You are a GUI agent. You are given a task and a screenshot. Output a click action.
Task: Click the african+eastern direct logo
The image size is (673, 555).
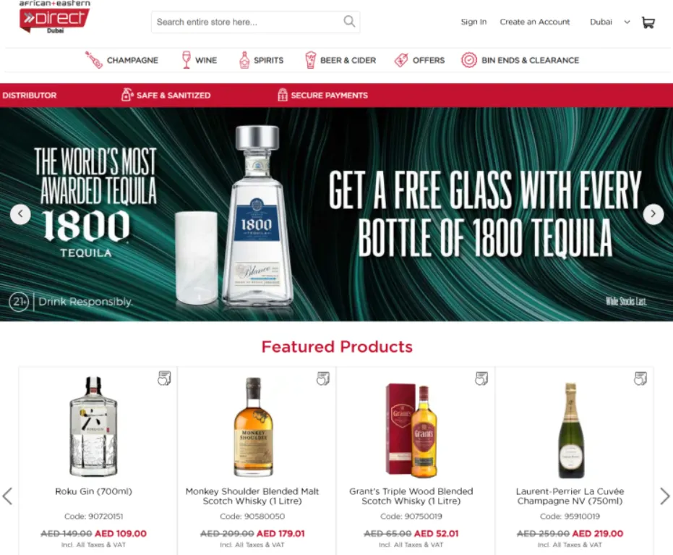point(54,17)
